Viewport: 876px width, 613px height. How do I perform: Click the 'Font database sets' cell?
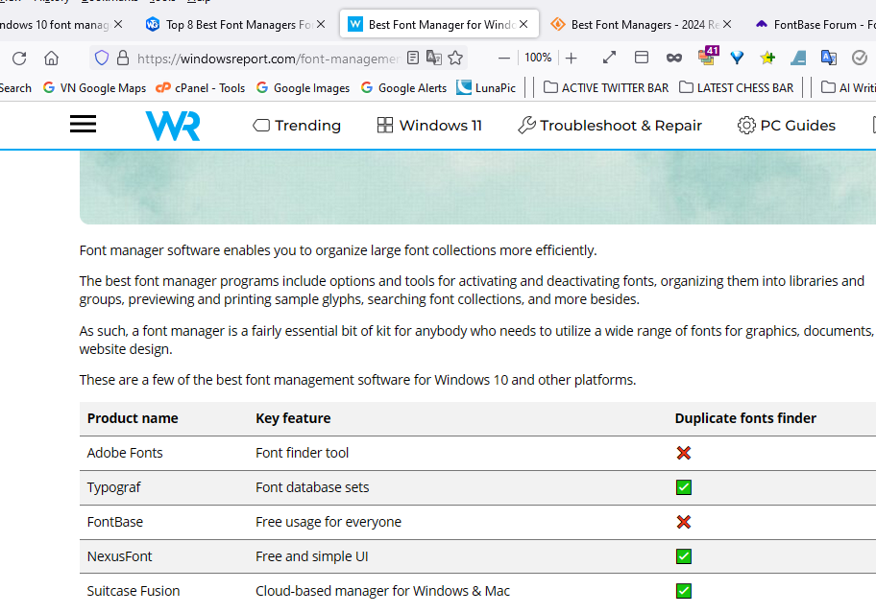pos(312,487)
